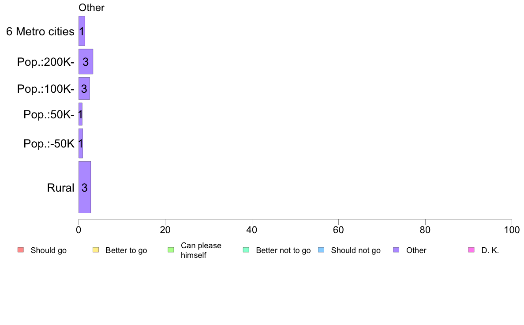Image resolution: width=524 pixels, height=325 pixels.
Task: Click the yellow Better to go swatch
Action: (x=96, y=250)
